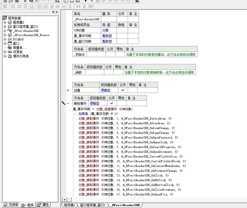
Task: Switch to the 窗口程序集_窗口1 editor tab
Action: [x=92, y=205]
